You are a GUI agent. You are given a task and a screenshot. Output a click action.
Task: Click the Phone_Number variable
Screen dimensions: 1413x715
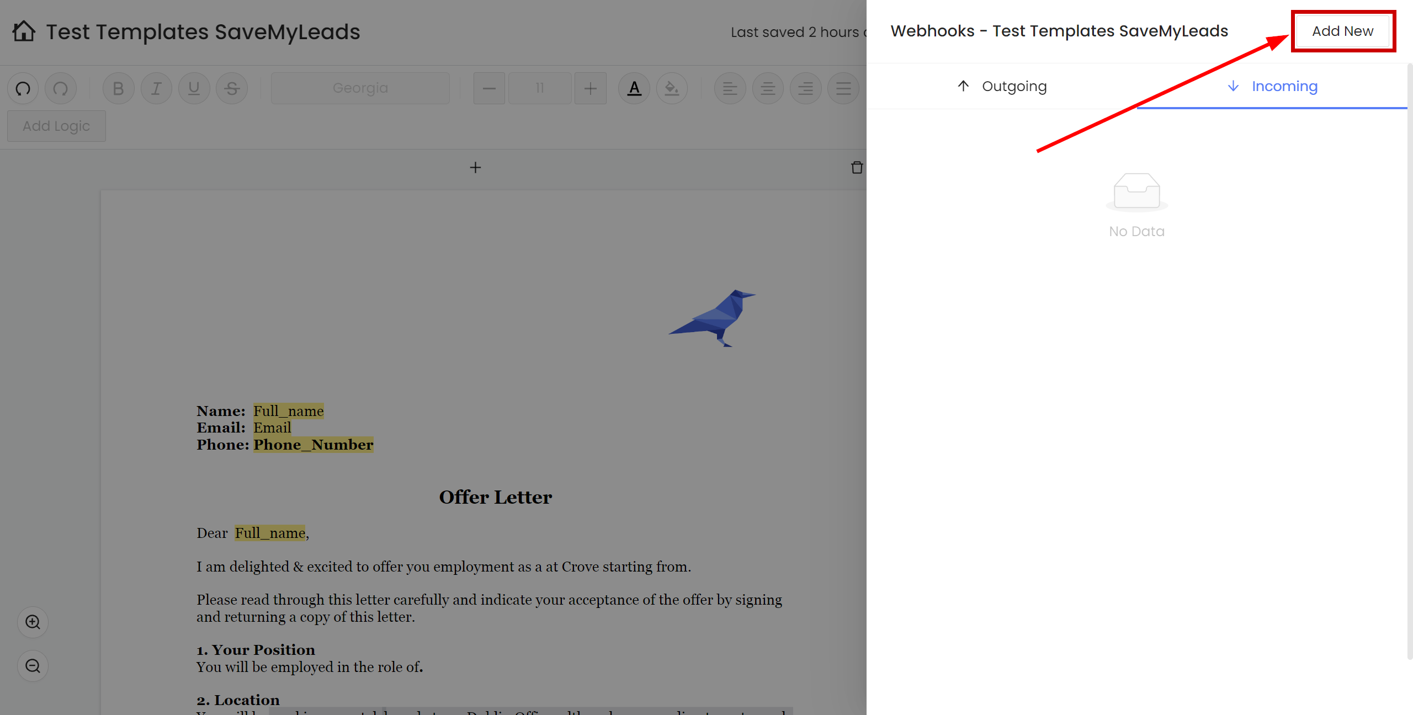(x=314, y=445)
